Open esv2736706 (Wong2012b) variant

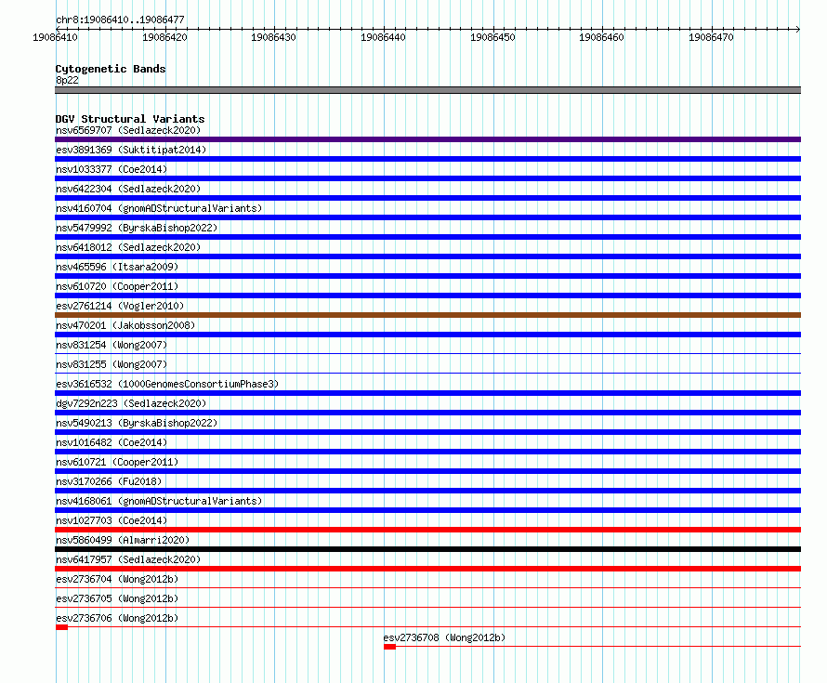point(117,618)
